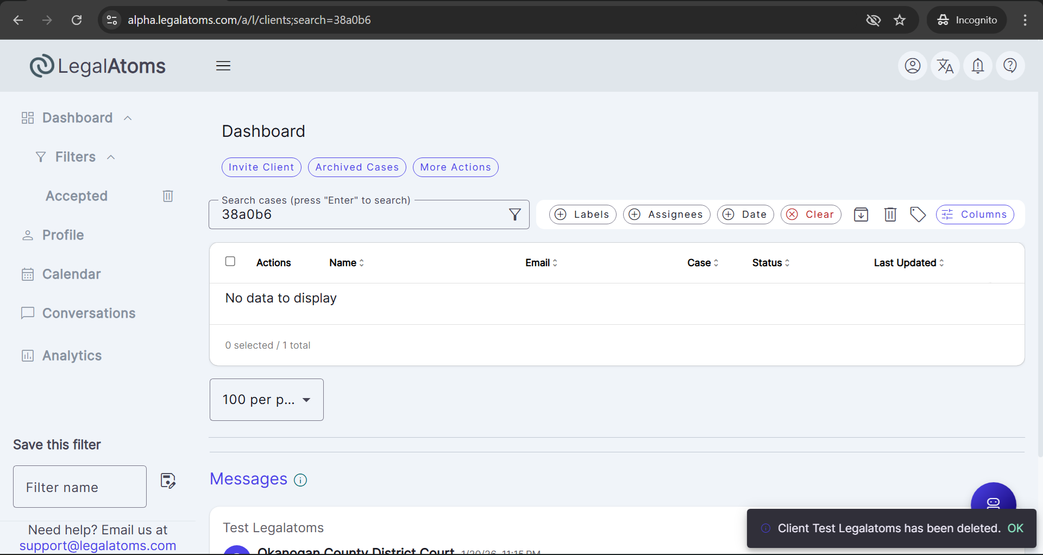Toggle the hamburger sidebar menu
Screen dimensions: 1043x555
coord(223,66)
